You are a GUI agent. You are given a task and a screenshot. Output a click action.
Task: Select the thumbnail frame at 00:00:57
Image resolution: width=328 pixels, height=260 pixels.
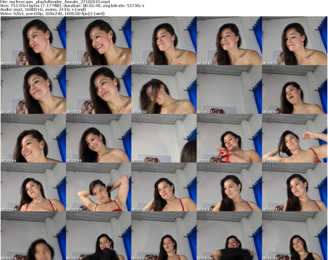click(229, 138)
